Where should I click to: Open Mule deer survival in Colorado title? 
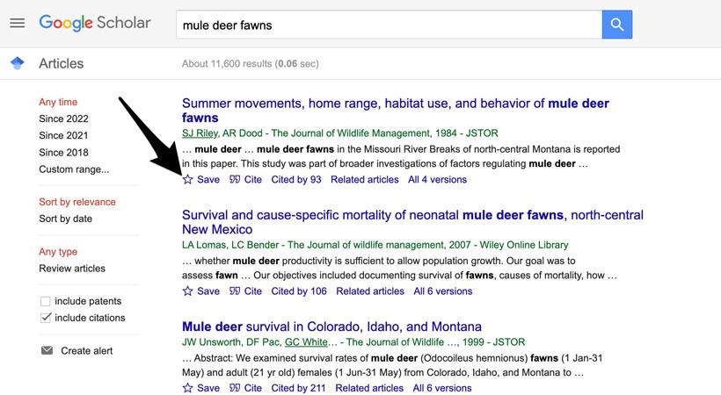click(x=331, y=327)
